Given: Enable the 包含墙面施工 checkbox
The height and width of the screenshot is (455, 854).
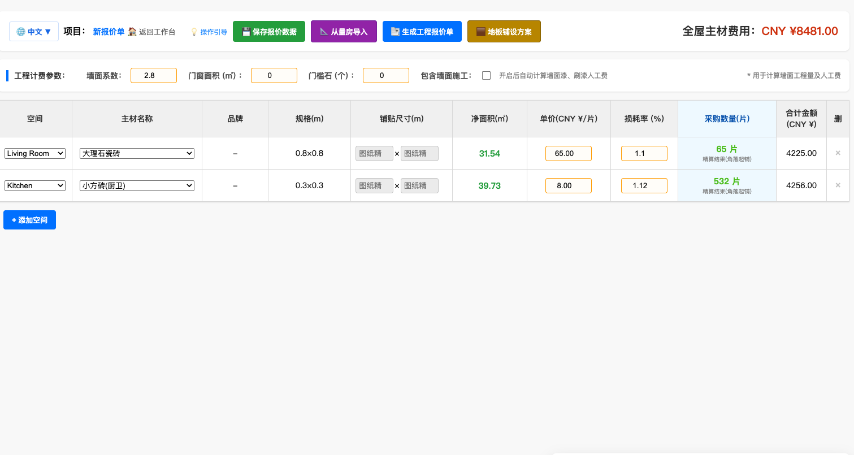Looking at the screenshot, I should (x=486, y=76).
